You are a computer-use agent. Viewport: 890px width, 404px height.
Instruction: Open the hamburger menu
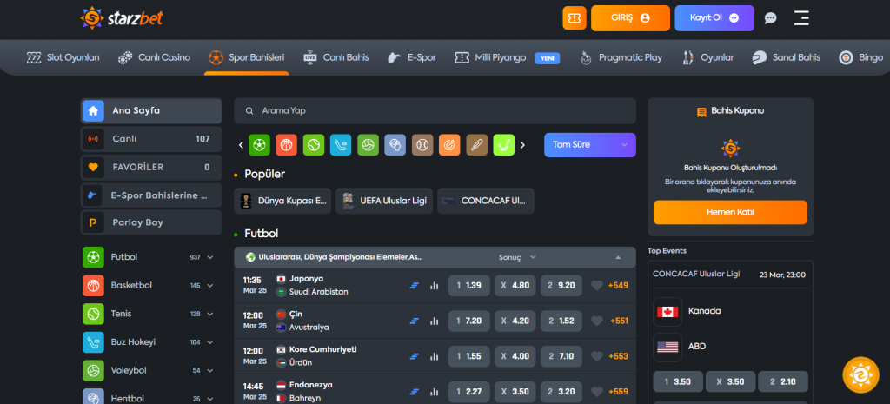[x=801, y=18]
